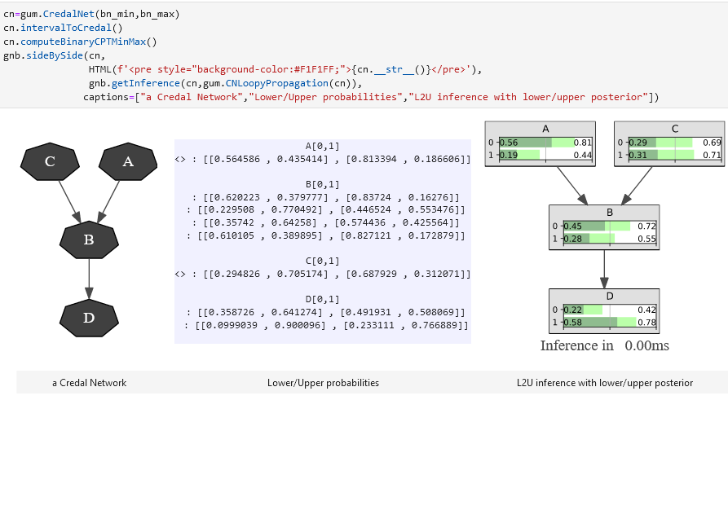Select node A in the credal network graph

click(x=127, y=162)
